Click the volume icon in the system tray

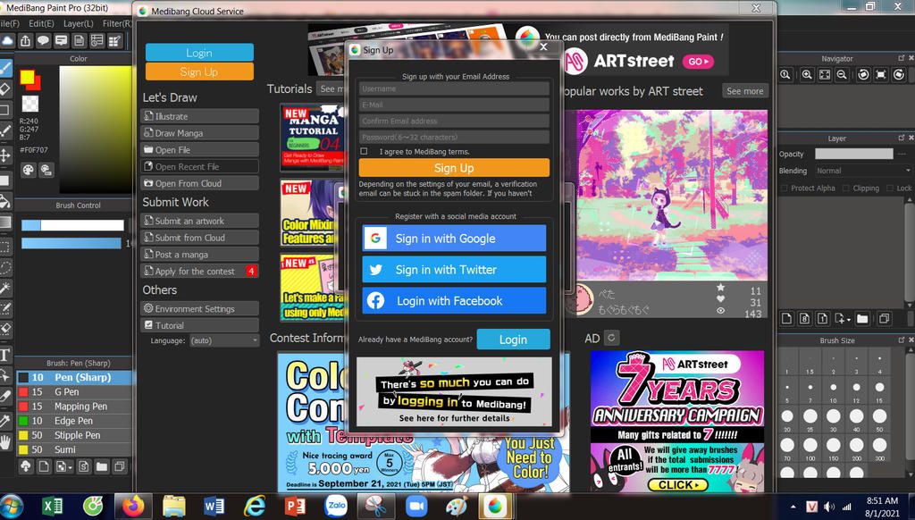click(829, 507)
